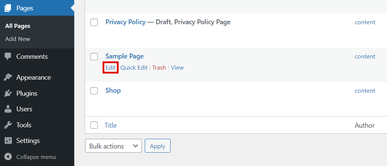Click the Pages menu icon

8,8
